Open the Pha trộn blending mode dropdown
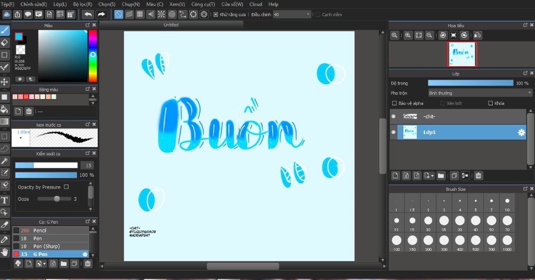Screen dimensions: 535x280 (480, 93)
